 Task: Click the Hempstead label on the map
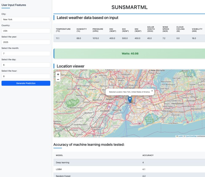[x=178, y=103]
